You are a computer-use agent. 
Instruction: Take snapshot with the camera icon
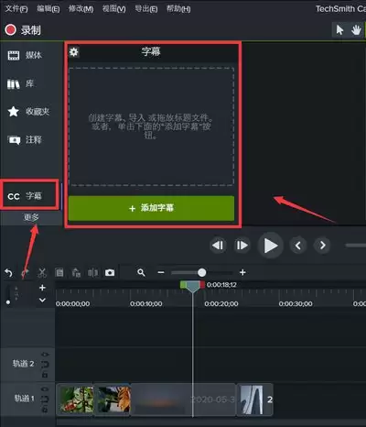tap(110, 272)
